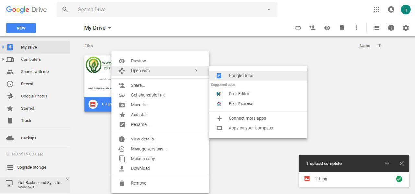Expand the My Drive tree arrow
The width and height of the screenshot is (415, 194).
coord(3,47)
